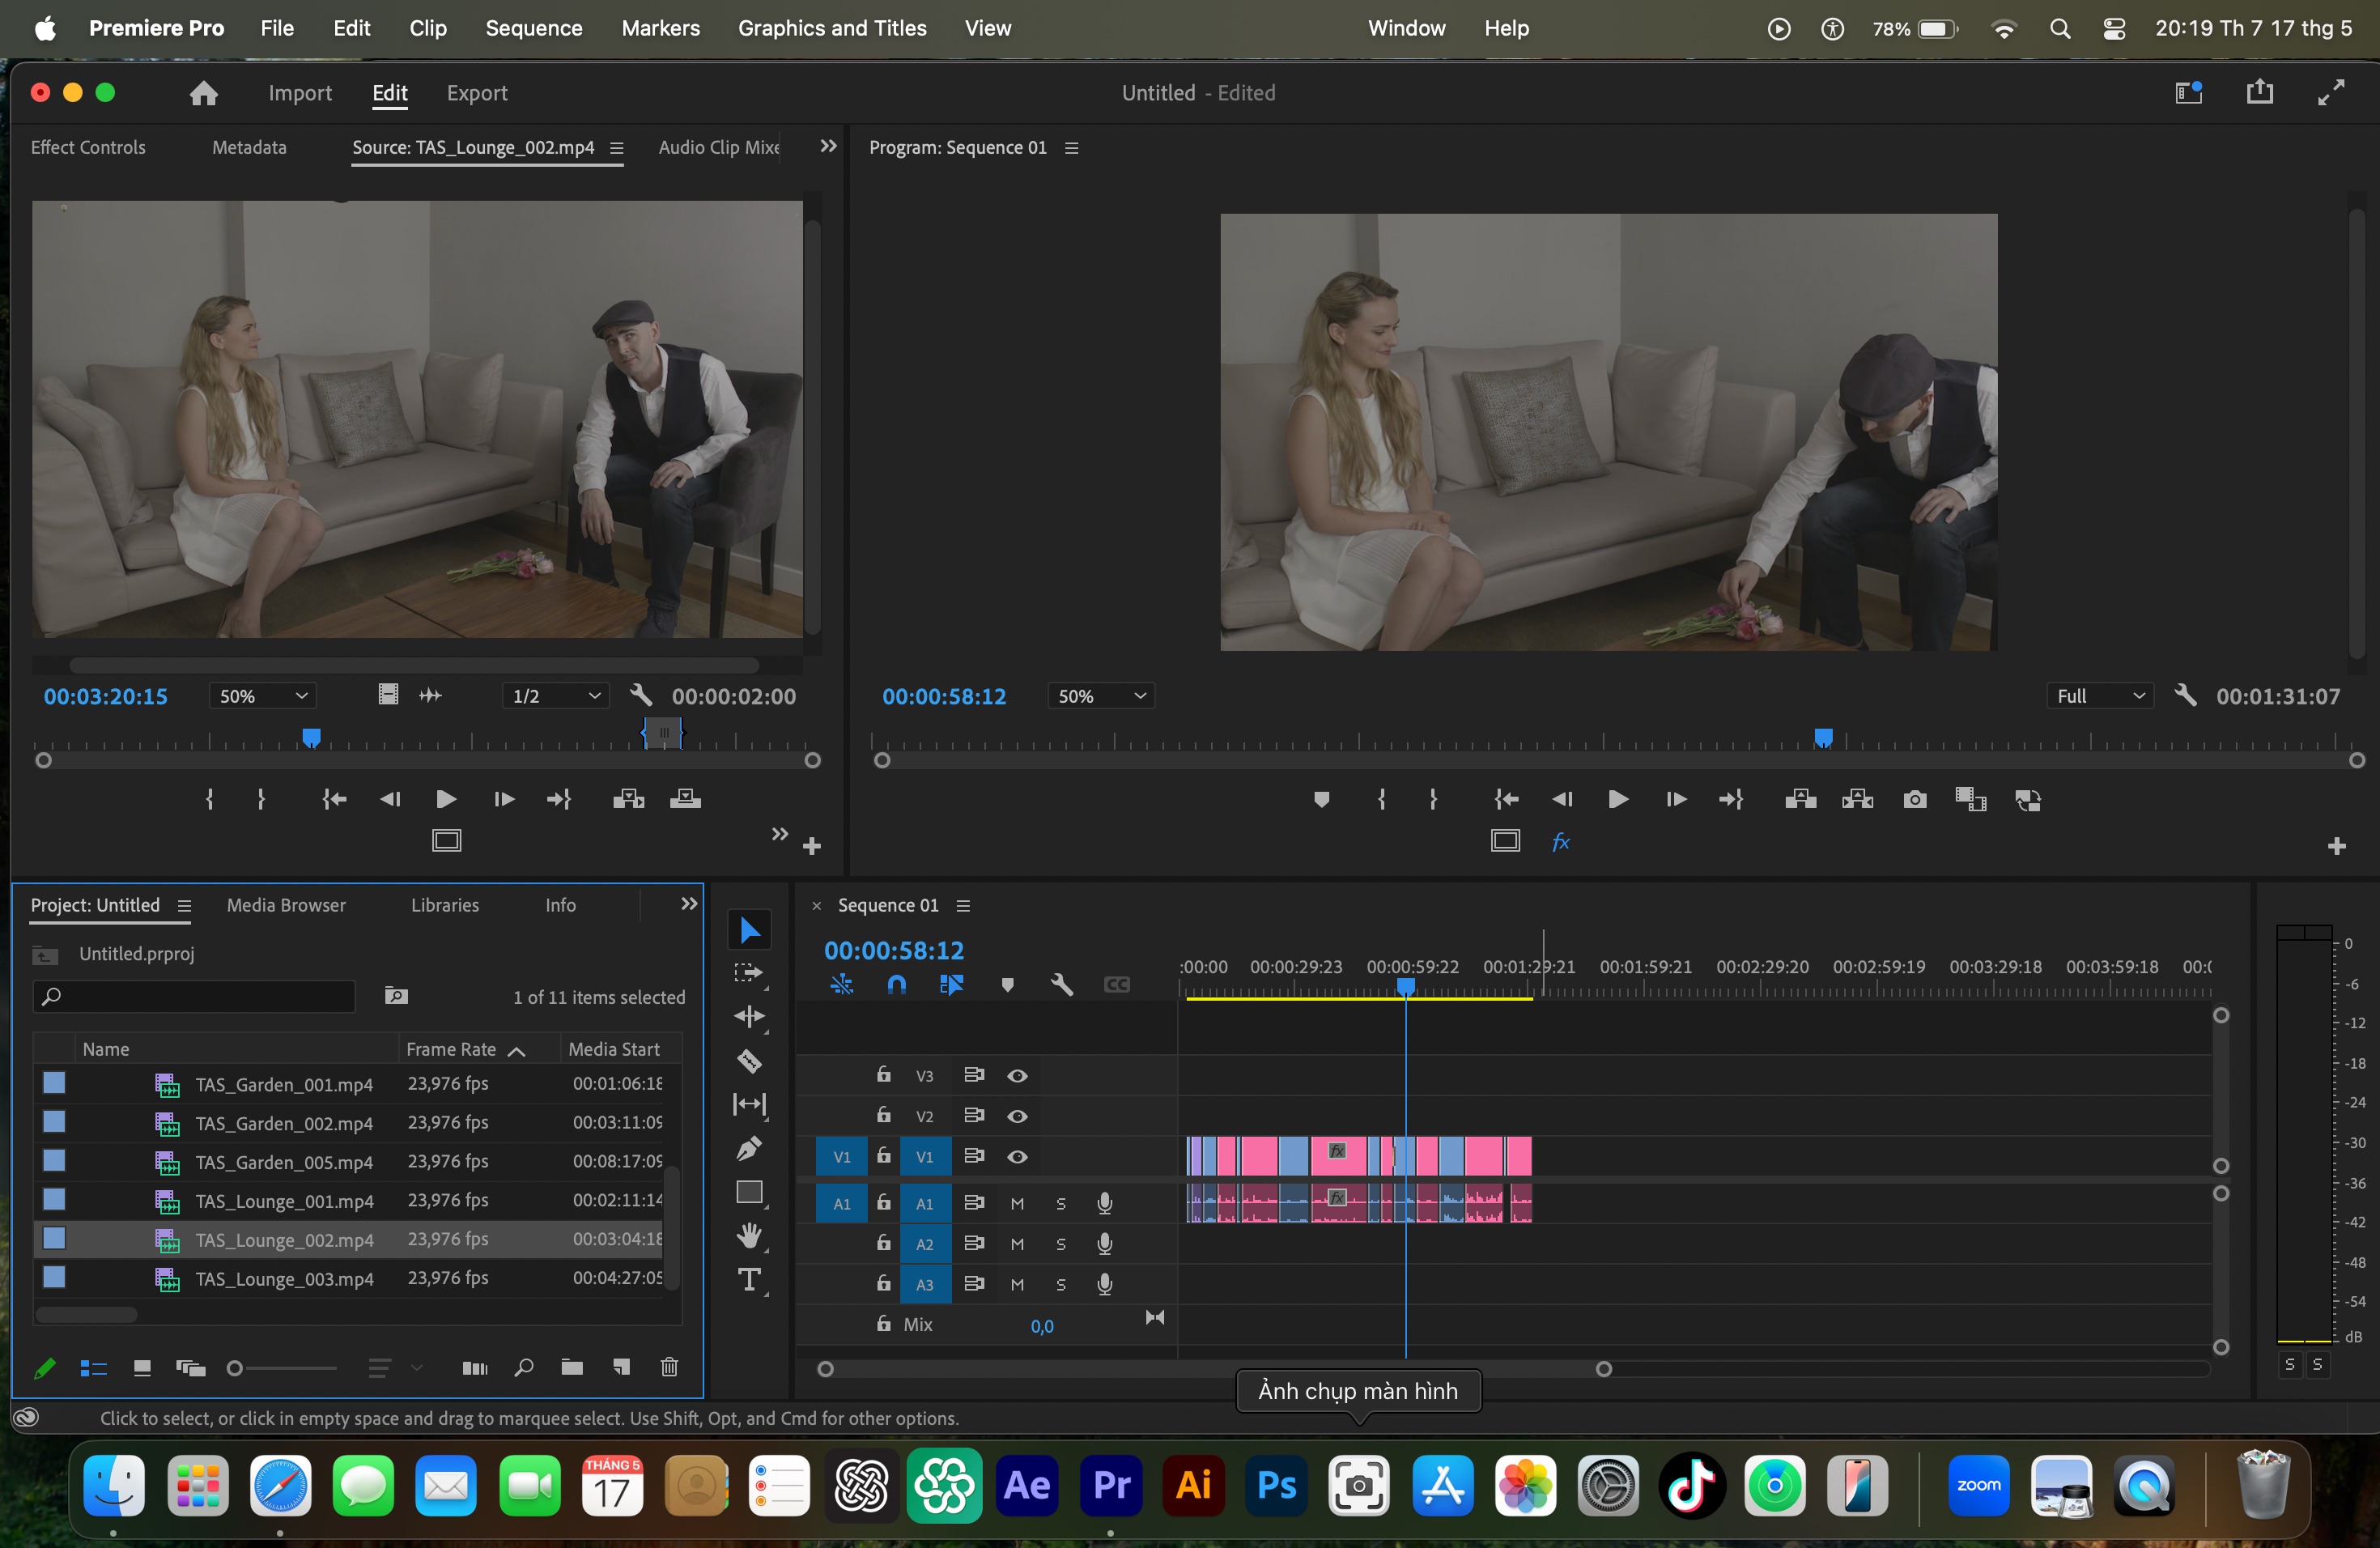Viewport: 2380px width, 1548px height.
Task: Mute audio track A1
Action: (x=1017, y=1204)
